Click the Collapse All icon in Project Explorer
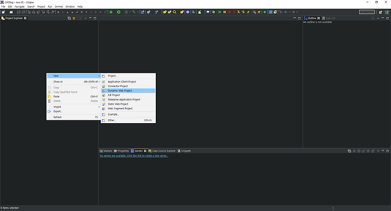The image size is (391, 211). click(x=69, y=18)
